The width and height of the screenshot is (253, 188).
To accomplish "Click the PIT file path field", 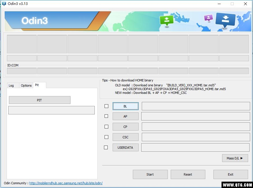I will [x=51, y=110].
